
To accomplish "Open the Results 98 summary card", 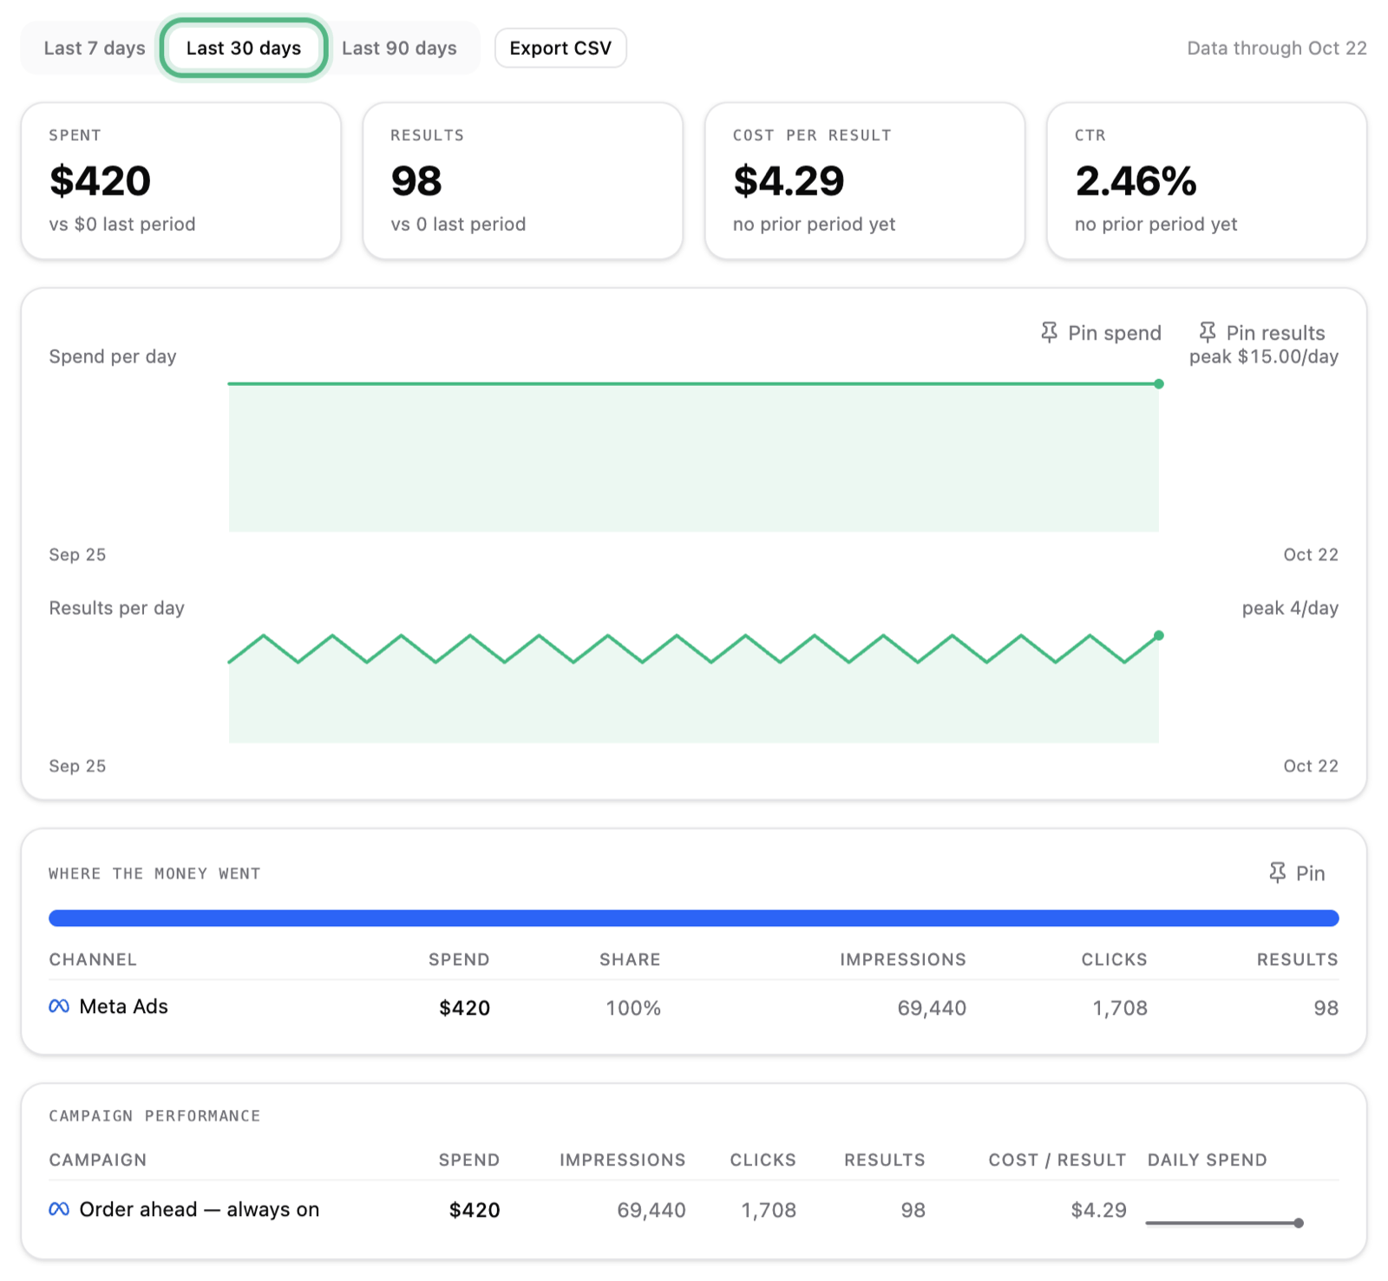I will (523, 180).
